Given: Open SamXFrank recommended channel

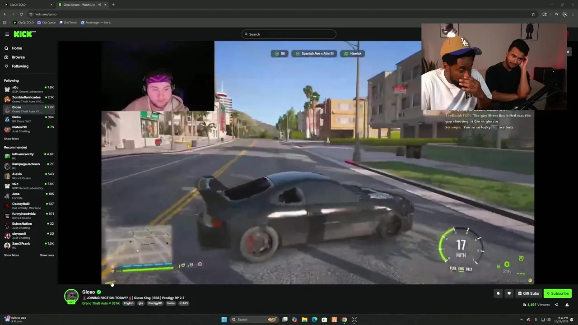Looking at the screenshot, I should [x=29, y=246].
